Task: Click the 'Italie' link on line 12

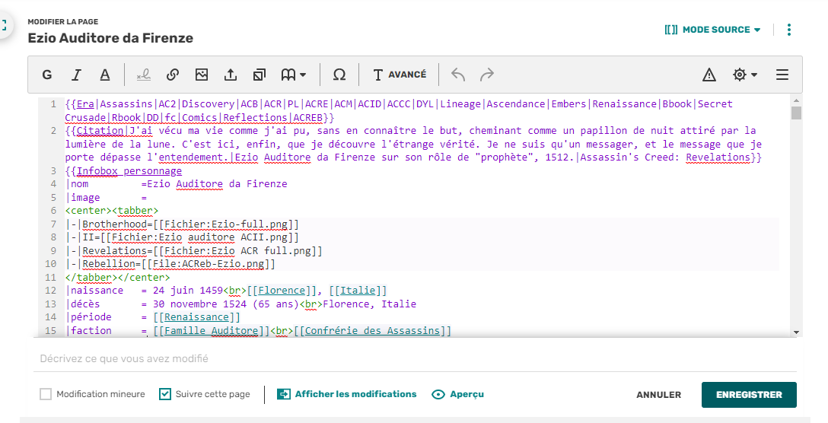Action: [358, 291]
